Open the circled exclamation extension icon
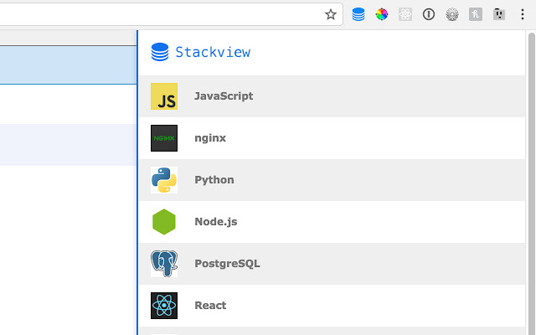The image size is (536, 335). (x=428, y=14)
